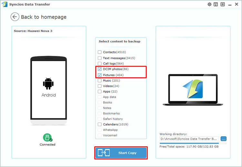The image size is (242, 167).
Task: Click the disabled Safari history checkbox
Action: coord(100,119)
